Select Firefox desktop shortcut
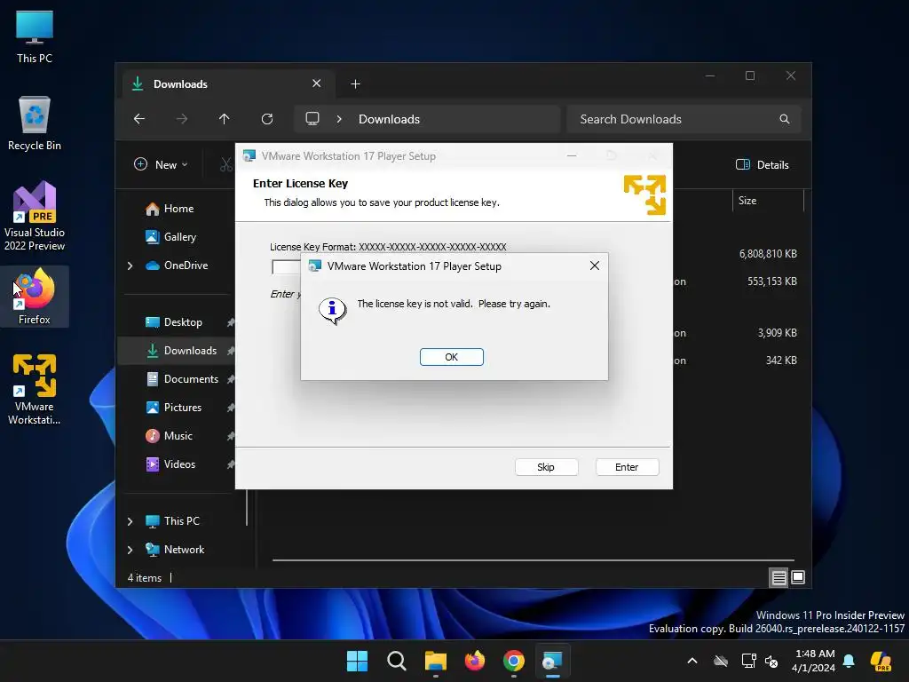909x682 pixels. tap(35, 297)
